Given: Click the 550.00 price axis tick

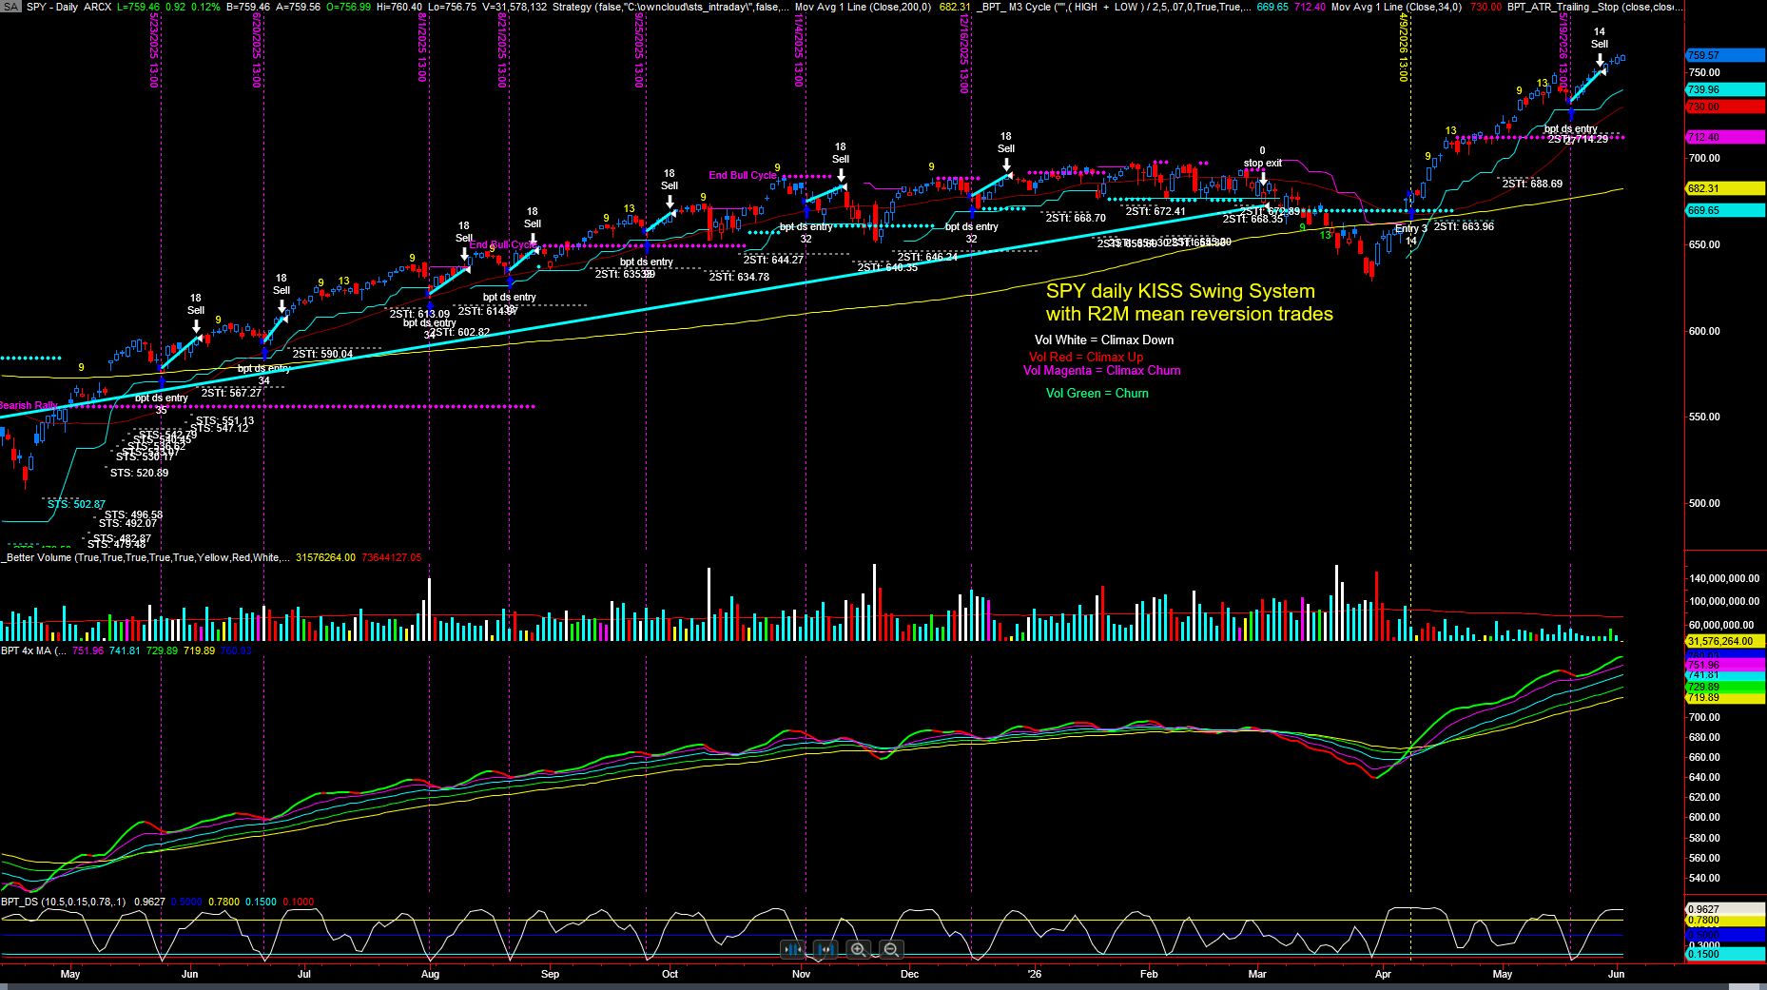Looking at the screenshot, I should coord(1703,417).
